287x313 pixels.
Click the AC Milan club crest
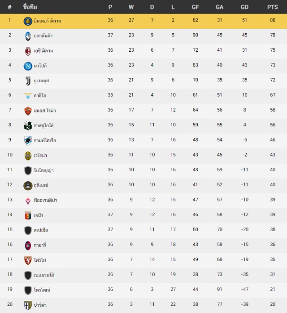(28, 51)
